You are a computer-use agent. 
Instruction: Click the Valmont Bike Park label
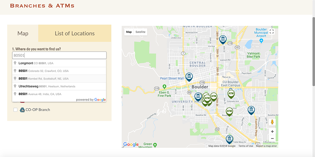[x=254, y=55]
